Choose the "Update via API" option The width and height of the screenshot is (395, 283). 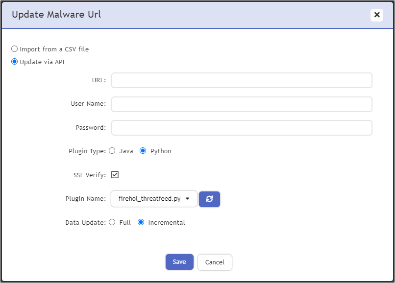point(14,62)
